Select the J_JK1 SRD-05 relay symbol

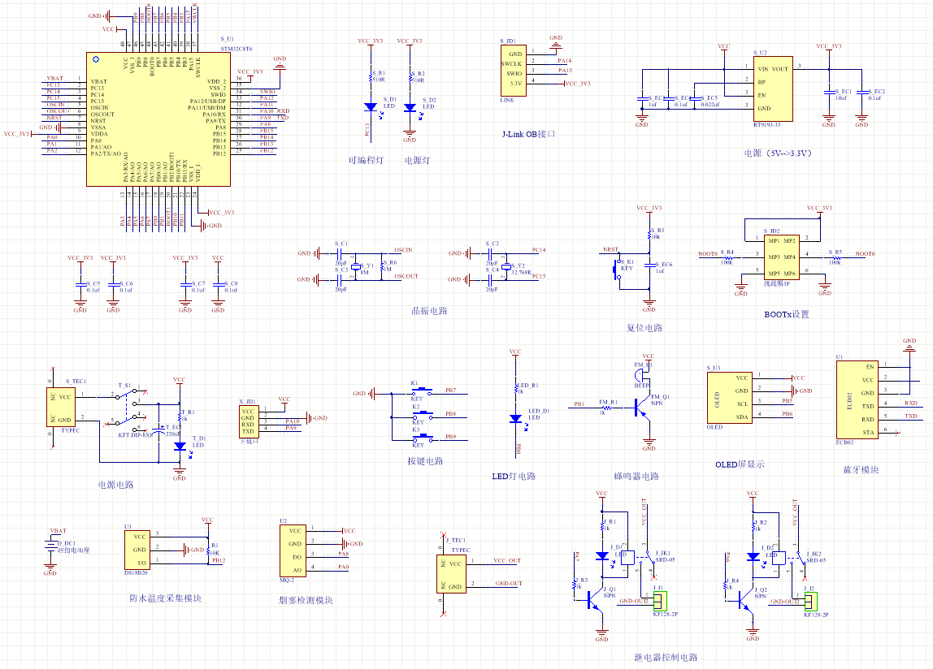pyautogui.click(x=630, y=557)
